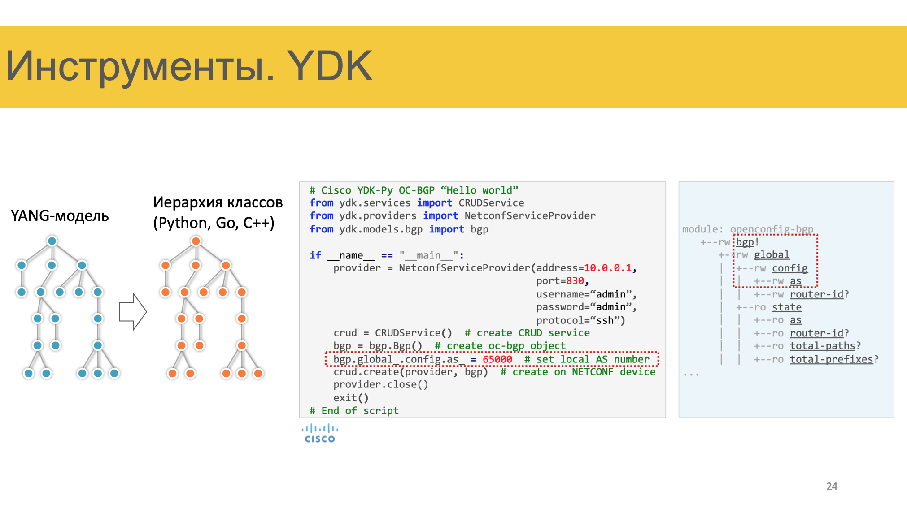Expand the global node in openconfig-bgp

772,254
